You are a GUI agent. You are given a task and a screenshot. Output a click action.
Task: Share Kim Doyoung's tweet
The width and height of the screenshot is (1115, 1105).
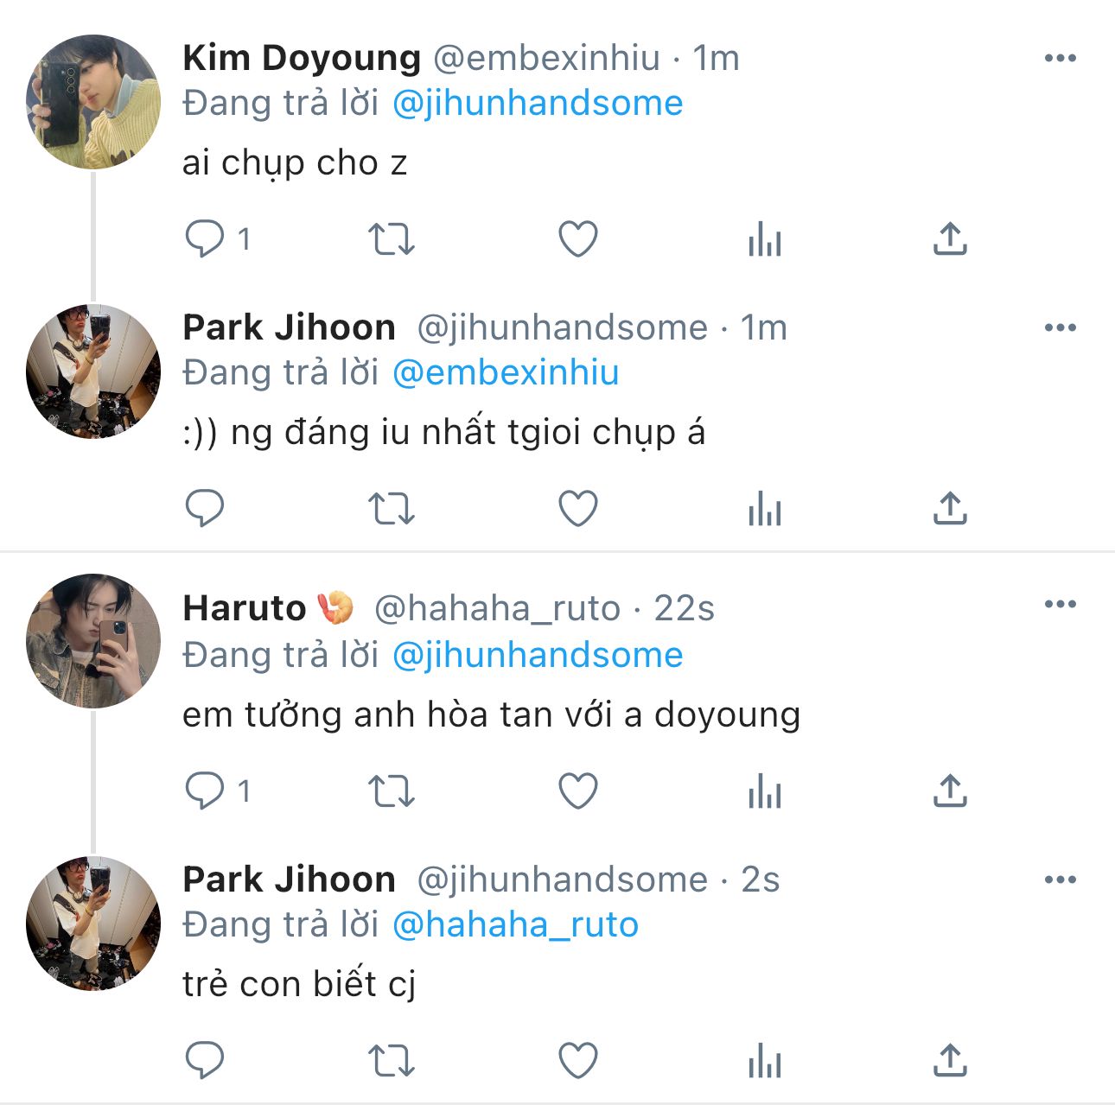pos(950,238)
